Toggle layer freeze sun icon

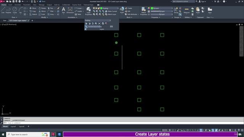point(96,8)
